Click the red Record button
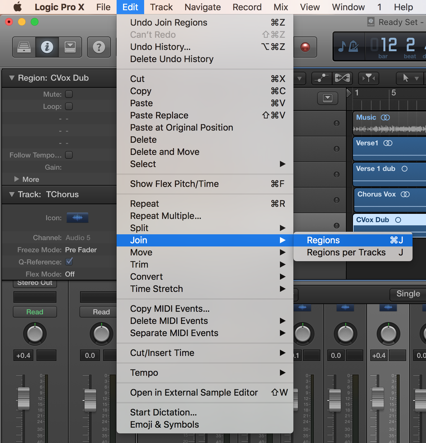This screenshot has height=443, width=426. (x=305, y=47)
